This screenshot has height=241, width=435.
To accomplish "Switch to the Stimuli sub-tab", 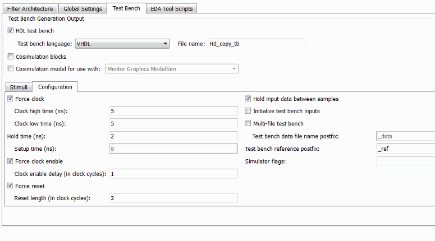I will click(x=19, y=87).
